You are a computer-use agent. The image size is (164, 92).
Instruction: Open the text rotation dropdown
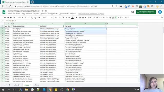[x=102, y=18]
